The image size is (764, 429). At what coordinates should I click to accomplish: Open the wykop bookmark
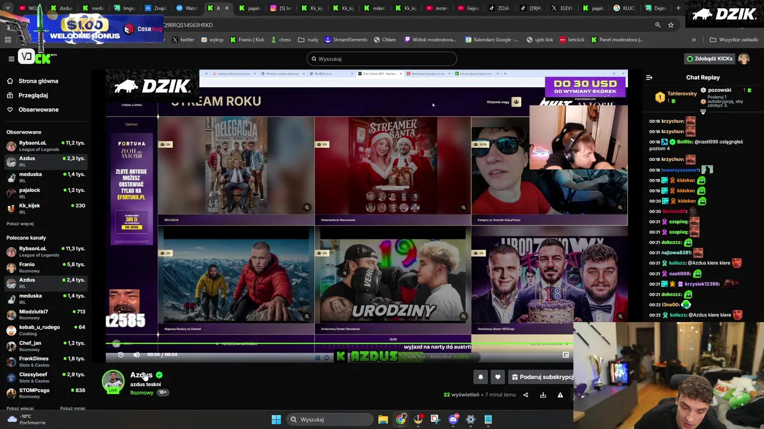click(212, 40)
